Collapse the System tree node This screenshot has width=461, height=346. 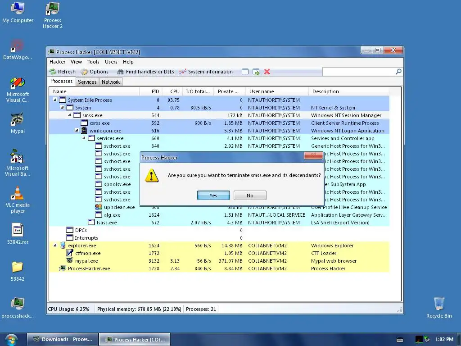pos(62,107)
